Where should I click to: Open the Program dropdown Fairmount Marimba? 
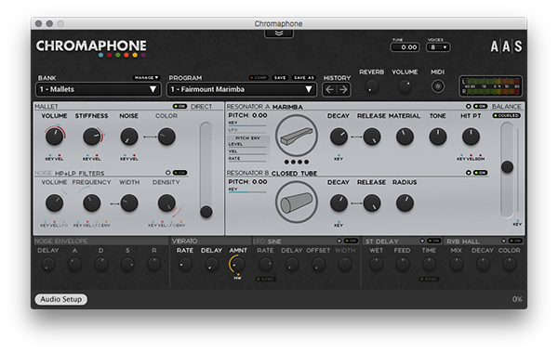(242, 89)
